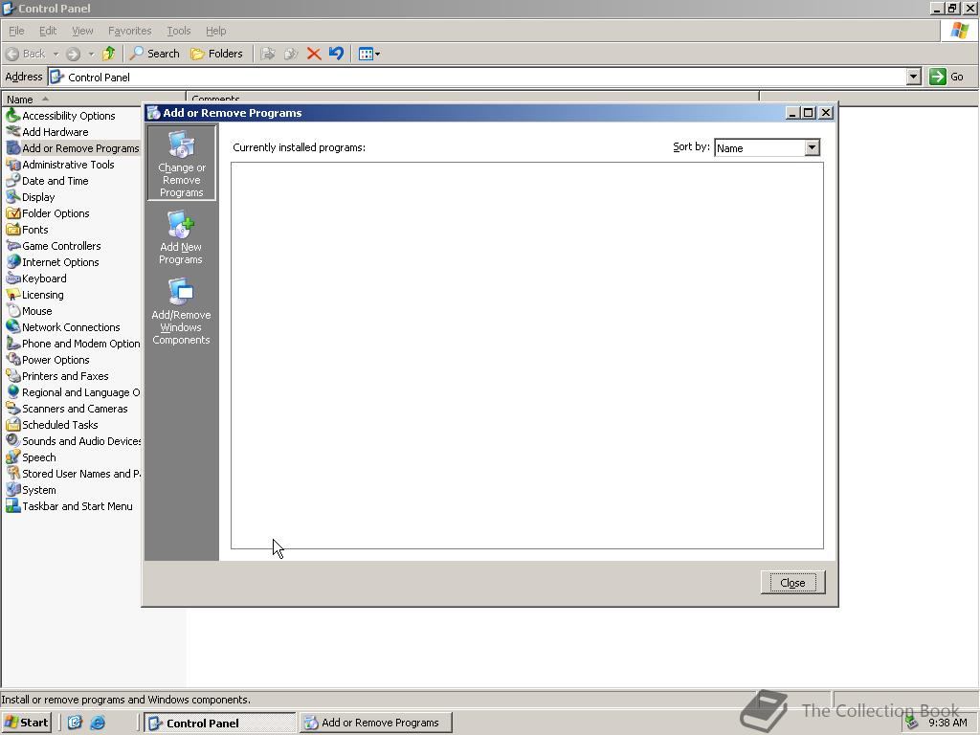This screenshot has width=980, height=735.
Task: Click Show Desktop Quick Launch icon
Action: click(x=75, y=723)
